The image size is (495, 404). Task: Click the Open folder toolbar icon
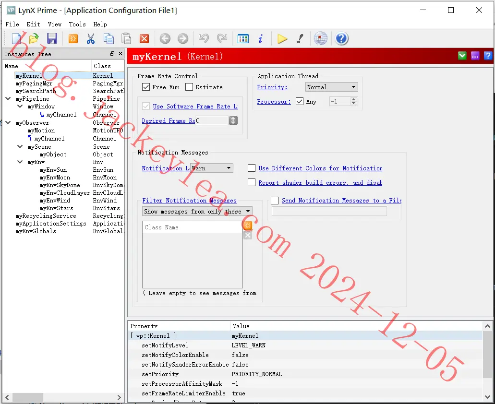tap(34, 38)
